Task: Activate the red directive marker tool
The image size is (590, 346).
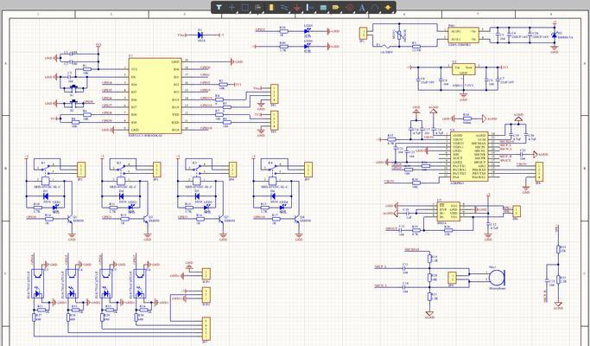Action: [350, 7]
